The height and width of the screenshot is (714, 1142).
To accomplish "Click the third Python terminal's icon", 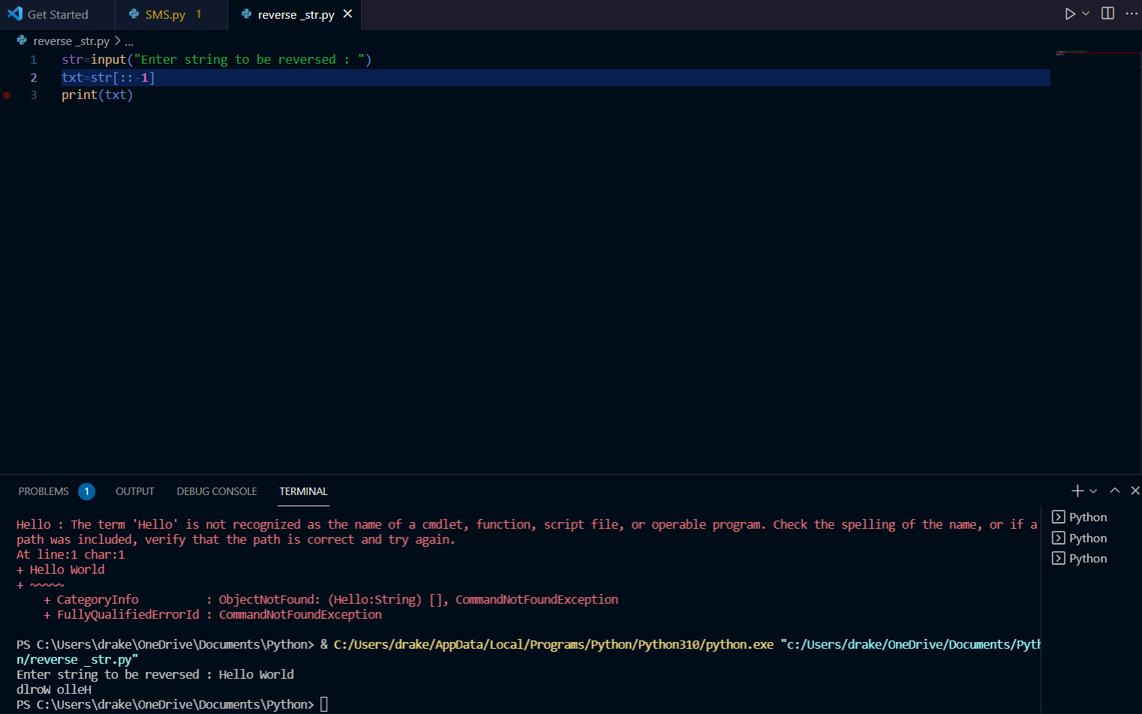I will (1058, 558).
